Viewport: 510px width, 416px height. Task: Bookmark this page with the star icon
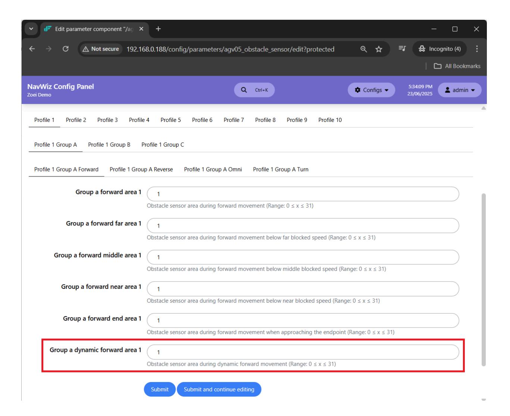(x=379, y=49)
